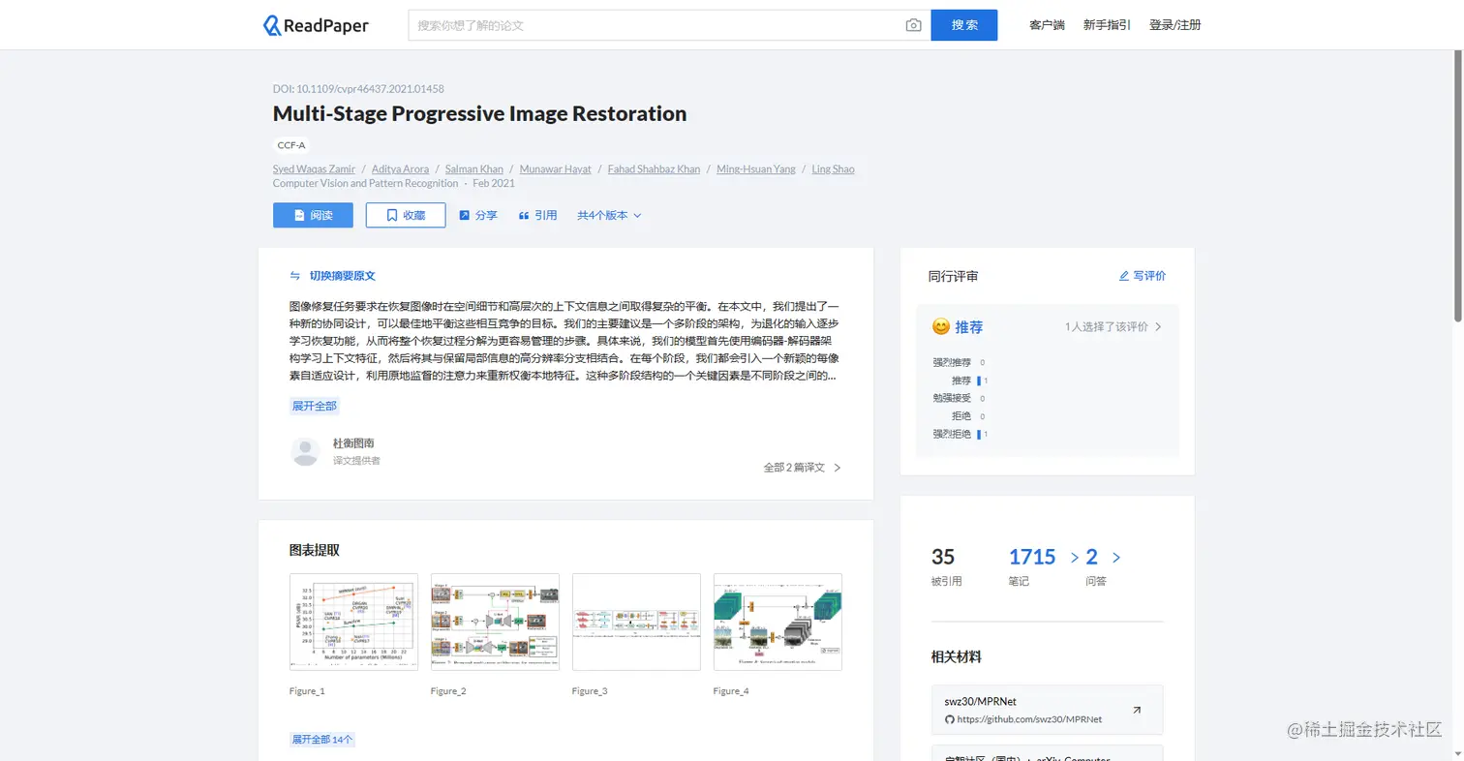Open author Salman Khan
The height and width of the screenshot is (761, 1464).
[x=474, y=169]
